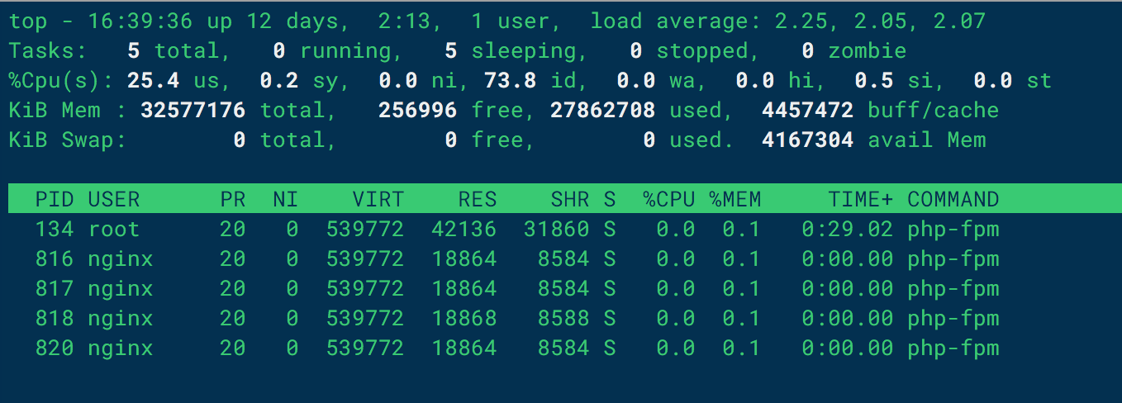
Task: Click the nginx user for PID 816
Action: [121, 258]
